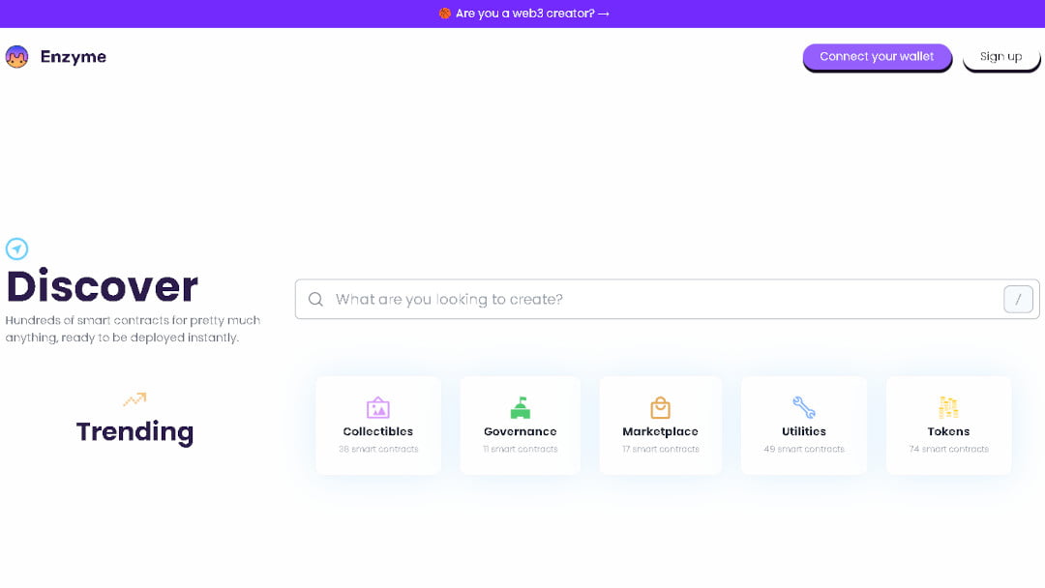Viewport: 1045px width, 588px height.
Task: Open Governance '11 smart contracts' text
Action: [x=521, y=449]
